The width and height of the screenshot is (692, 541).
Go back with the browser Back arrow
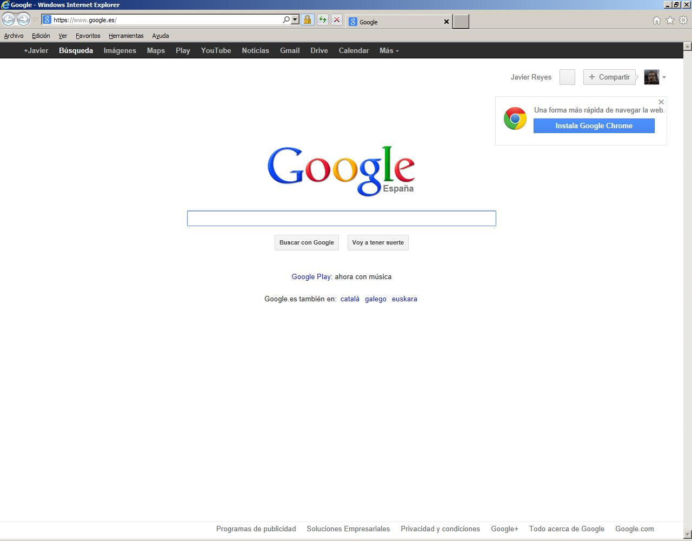[8, 20]
